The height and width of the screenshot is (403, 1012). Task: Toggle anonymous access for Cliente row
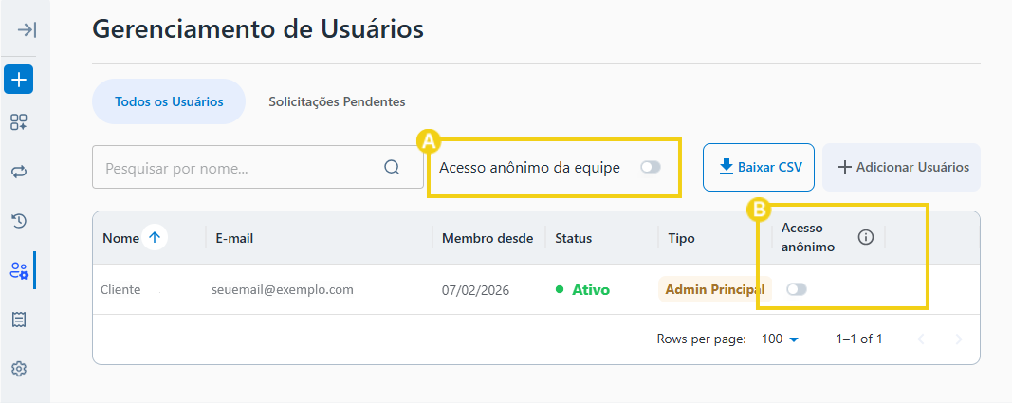pyautogui.click(x=797, y=289)
